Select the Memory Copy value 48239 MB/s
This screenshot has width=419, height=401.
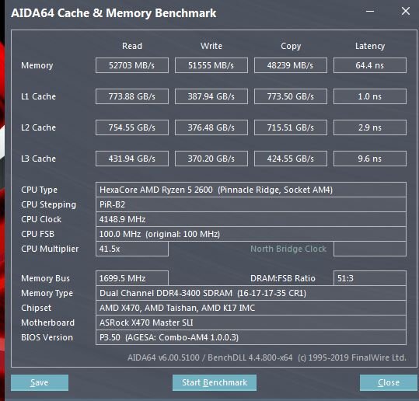click(291, 65)
